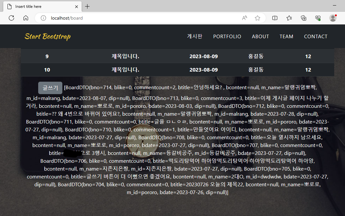This screenshot has width=345, height=216.
Task: Select the 'Insert title here' tab
Action: click(x=42, y=7)
